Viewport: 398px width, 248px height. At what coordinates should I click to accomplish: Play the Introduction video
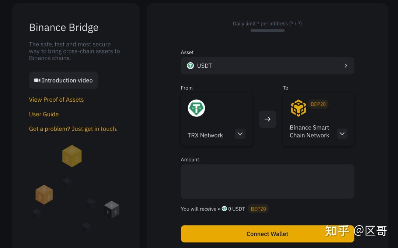coord(63,80)
